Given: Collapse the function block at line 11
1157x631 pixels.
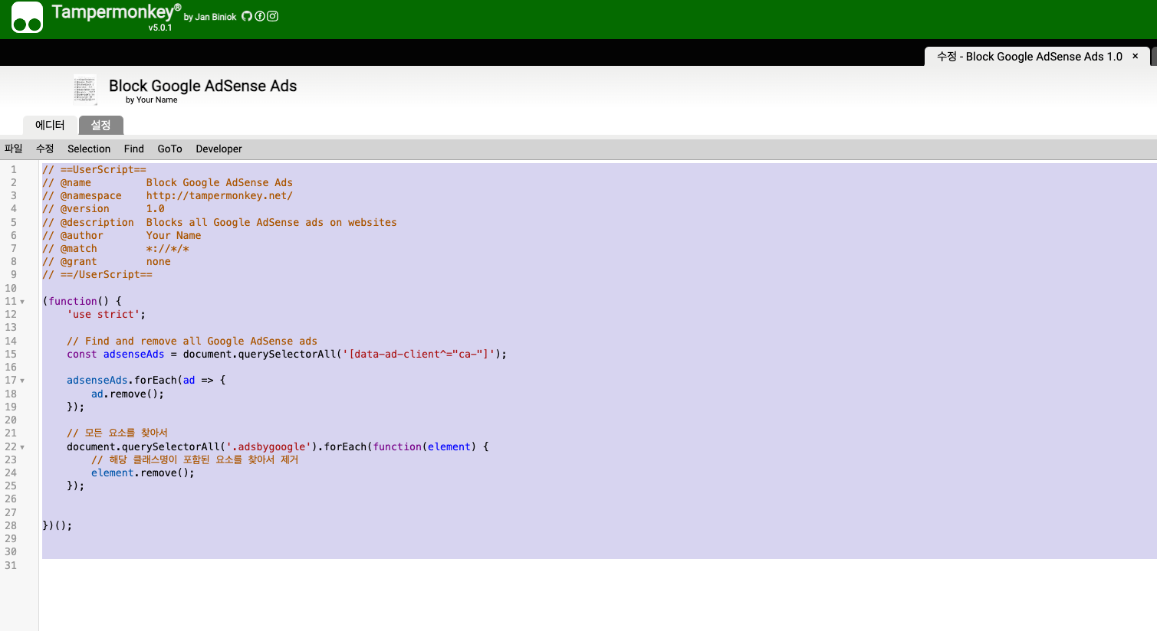Looking at the screenshot, I should (x=22, y=302).
